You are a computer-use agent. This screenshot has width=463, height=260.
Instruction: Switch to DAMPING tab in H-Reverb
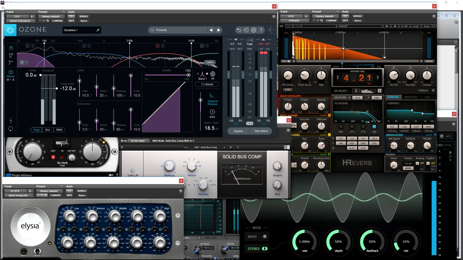393,97
